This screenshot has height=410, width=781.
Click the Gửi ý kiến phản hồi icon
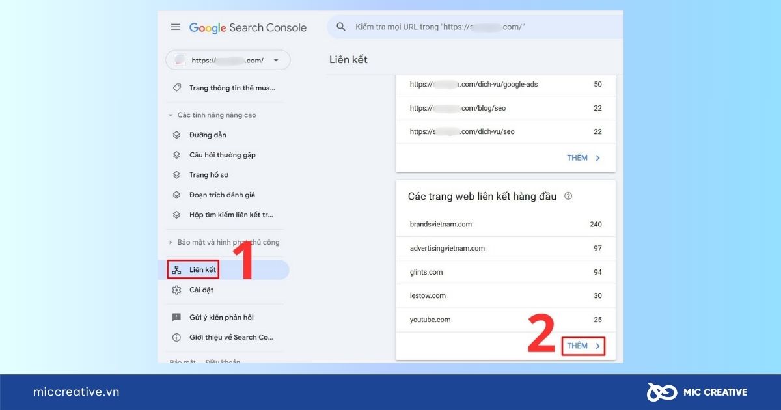coord(176,318)
